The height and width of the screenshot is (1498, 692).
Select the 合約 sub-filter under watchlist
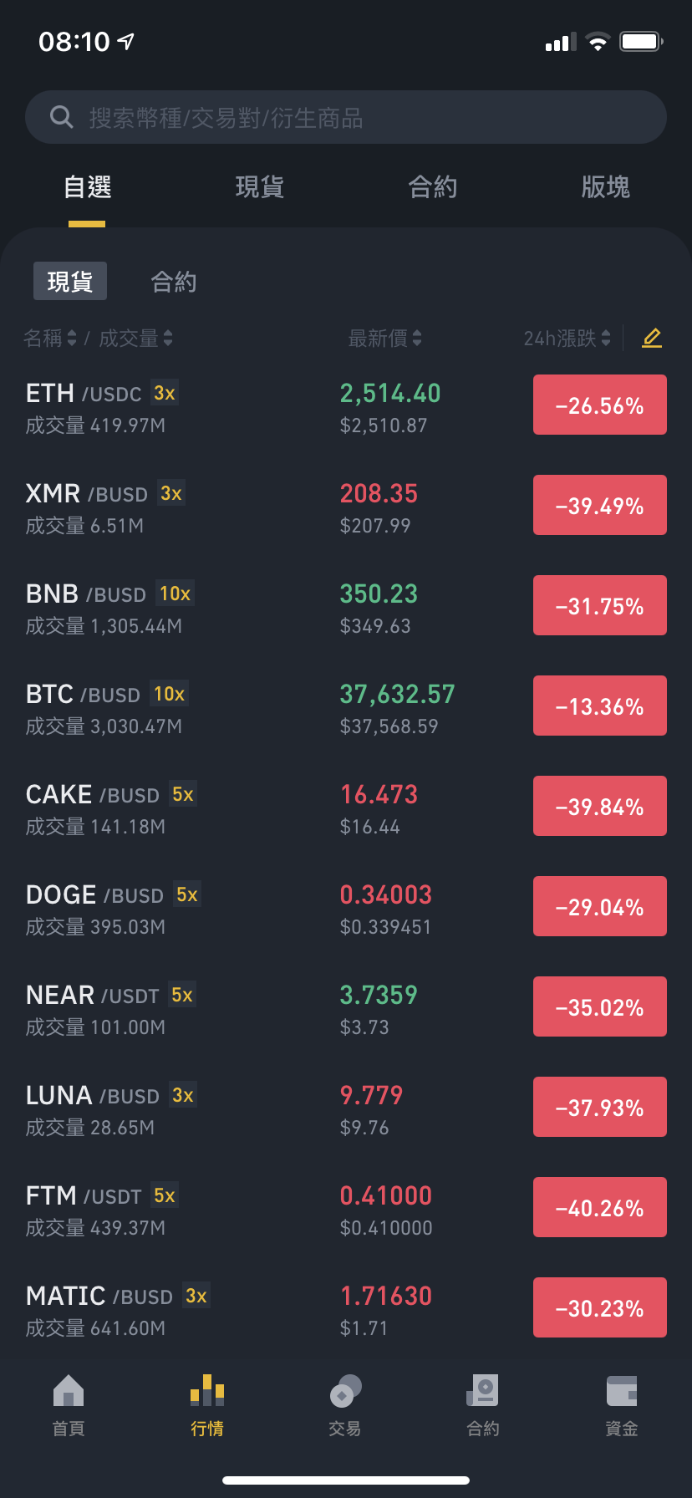(174, 282)
